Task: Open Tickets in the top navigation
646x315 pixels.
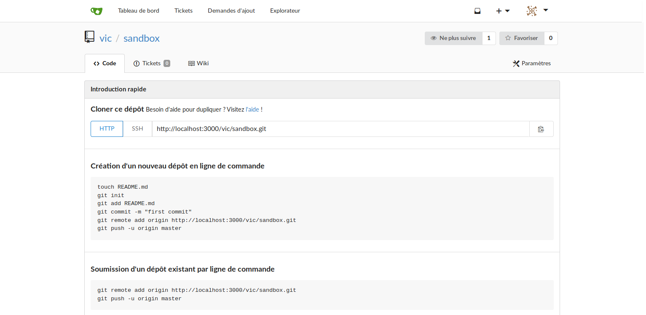Action: (x=183, y=11)
